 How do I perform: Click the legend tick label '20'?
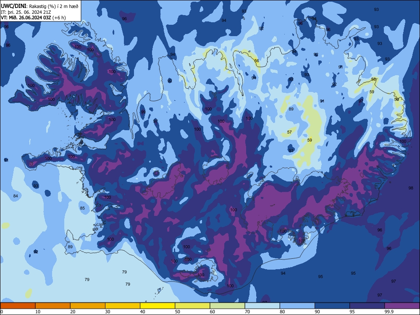click(x=73, y=312)
